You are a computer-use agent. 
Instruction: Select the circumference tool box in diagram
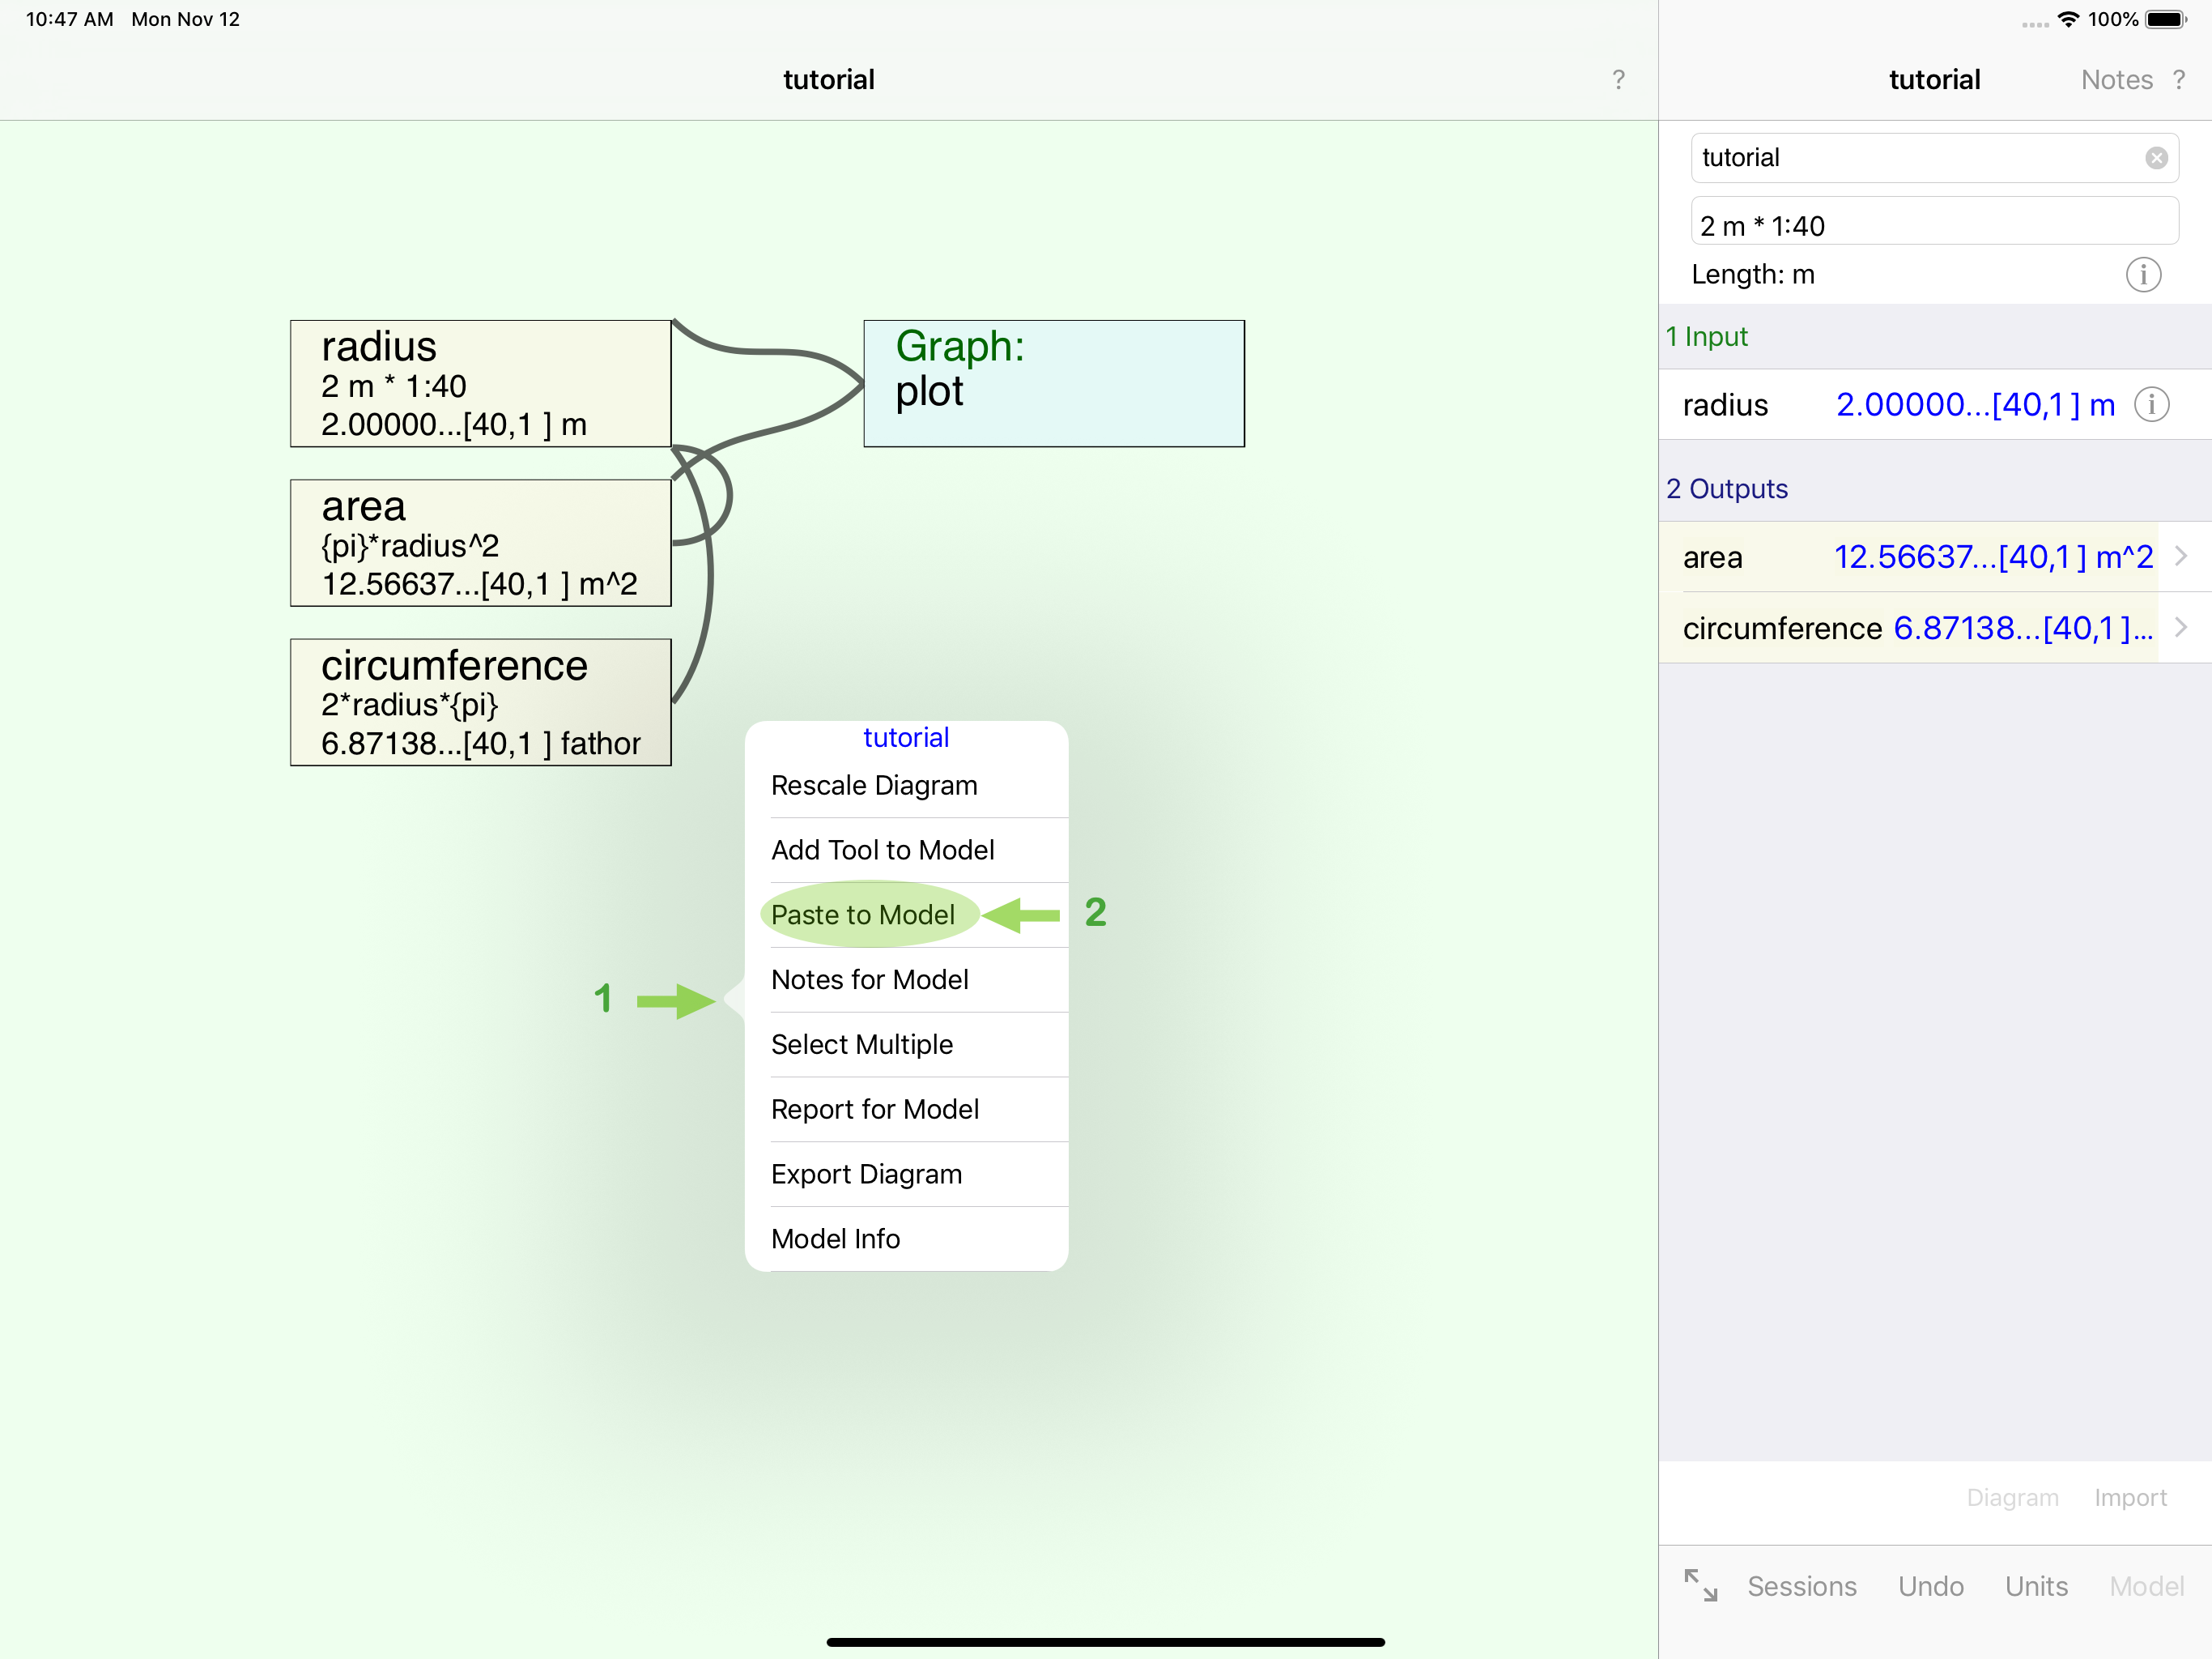[x=480, y=702]
